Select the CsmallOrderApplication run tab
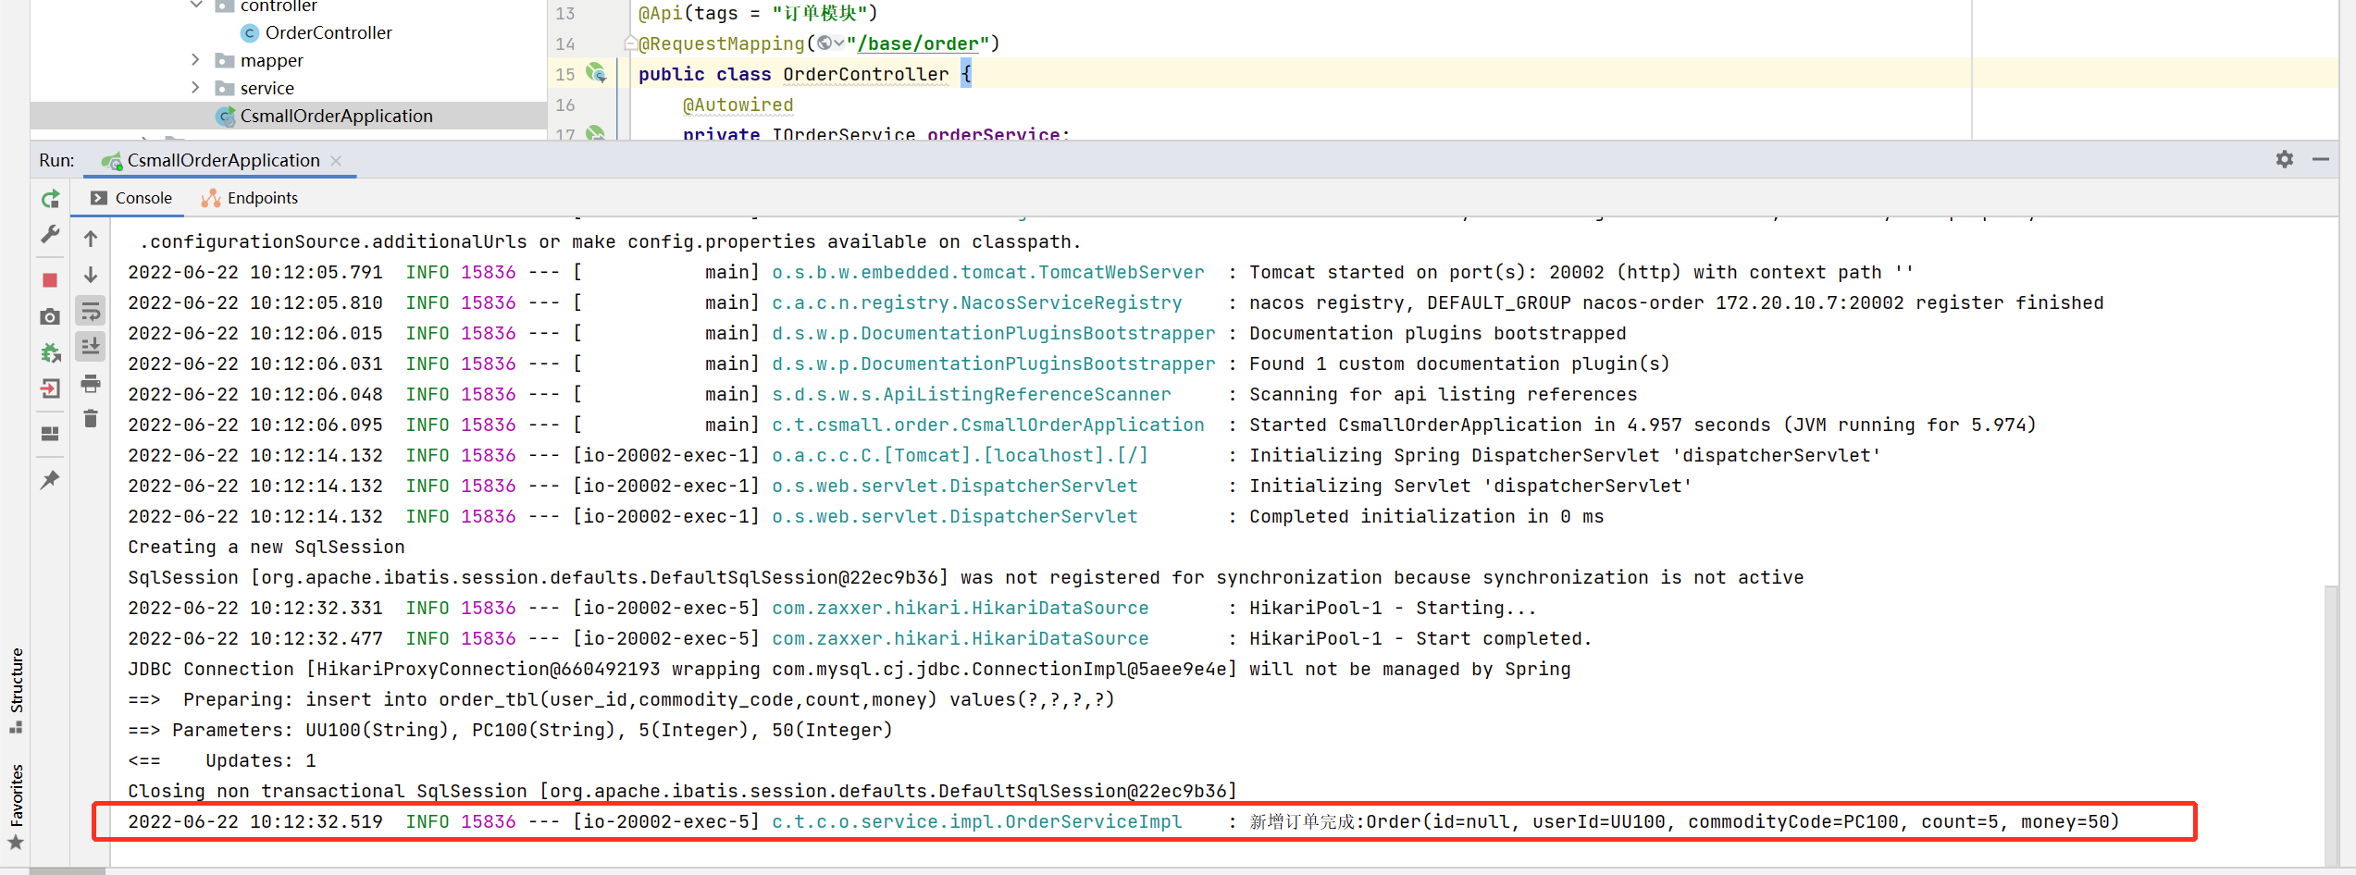 pos(222,160)
